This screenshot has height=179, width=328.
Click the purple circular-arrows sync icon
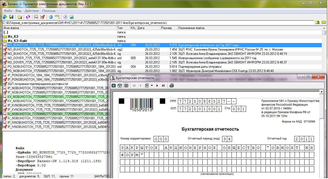[28, 17]
